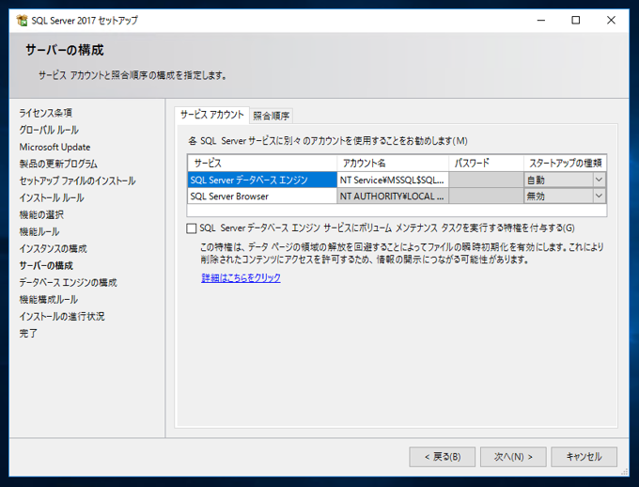Open startup type dropdown for SQL Server Browser

point(599,196)
